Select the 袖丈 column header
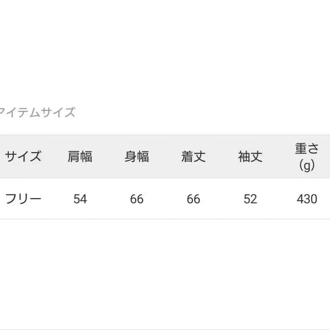The image size is (330, 330). pyautogui.click(x=250, y=157)
